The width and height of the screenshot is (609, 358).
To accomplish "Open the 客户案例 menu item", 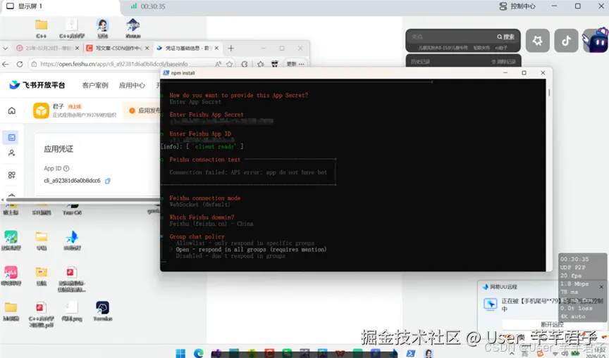I will (95, 85).
